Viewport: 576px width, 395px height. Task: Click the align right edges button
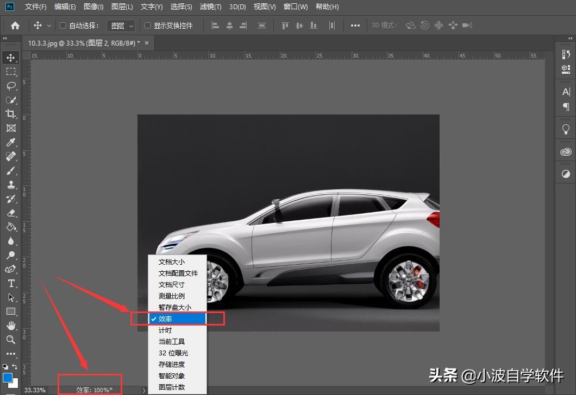point(243,26)
